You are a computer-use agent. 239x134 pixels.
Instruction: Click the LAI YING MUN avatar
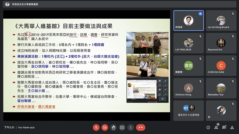tap(188, 43)
